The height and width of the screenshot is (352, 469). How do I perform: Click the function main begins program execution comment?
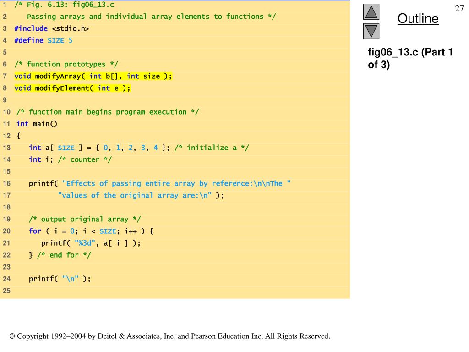tap(108, 112)
